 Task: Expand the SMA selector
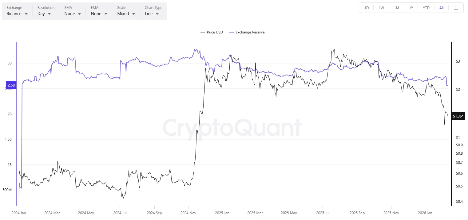pos(72,14)
